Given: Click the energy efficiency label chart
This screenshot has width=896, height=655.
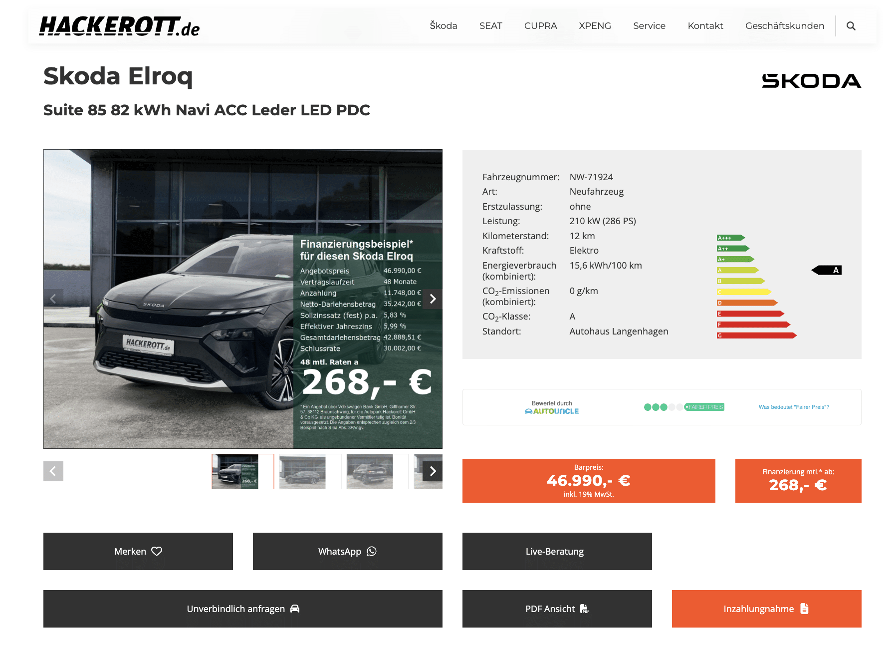Looking at the screenshot, I should click(x=779, y=287).
